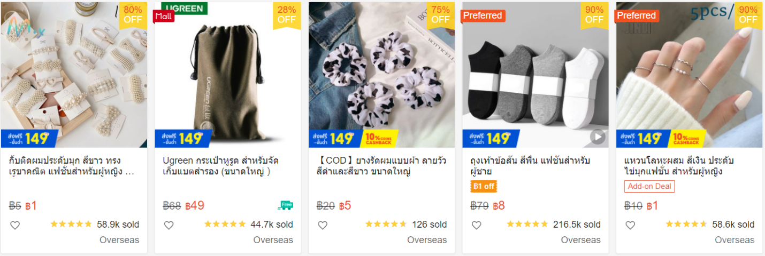Open the pearl hair clip product image
The width and height of the screenshot is (765, 256).
click(74, 75)
